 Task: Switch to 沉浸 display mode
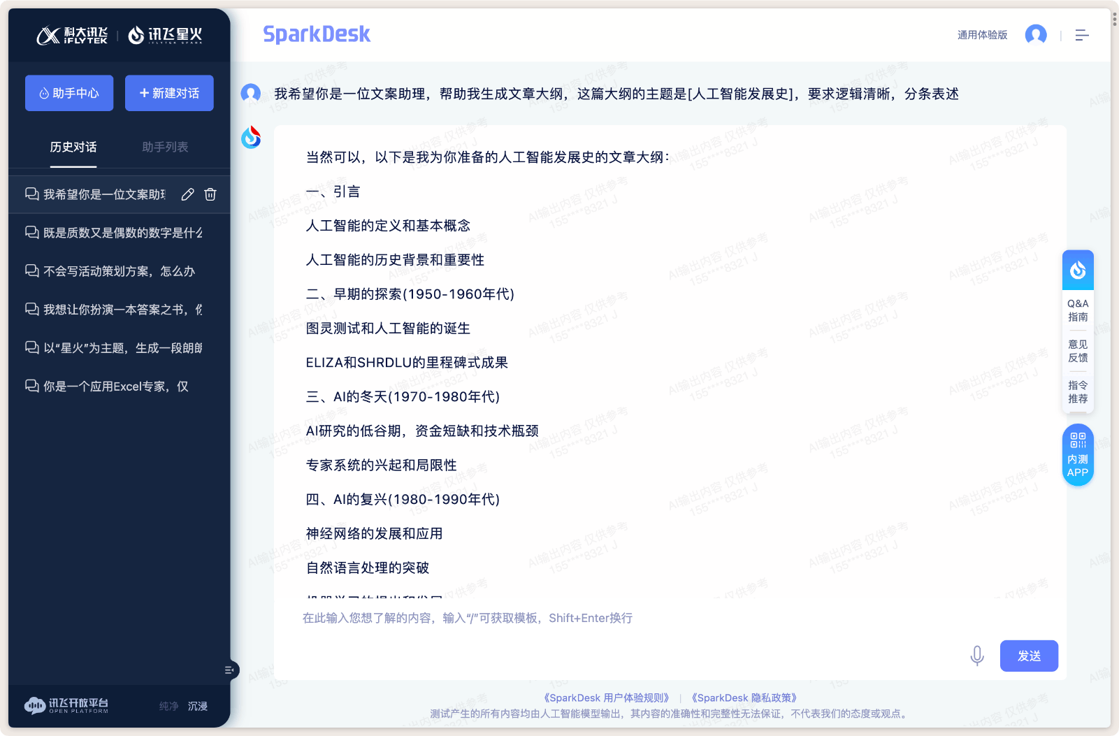(198, 706)
